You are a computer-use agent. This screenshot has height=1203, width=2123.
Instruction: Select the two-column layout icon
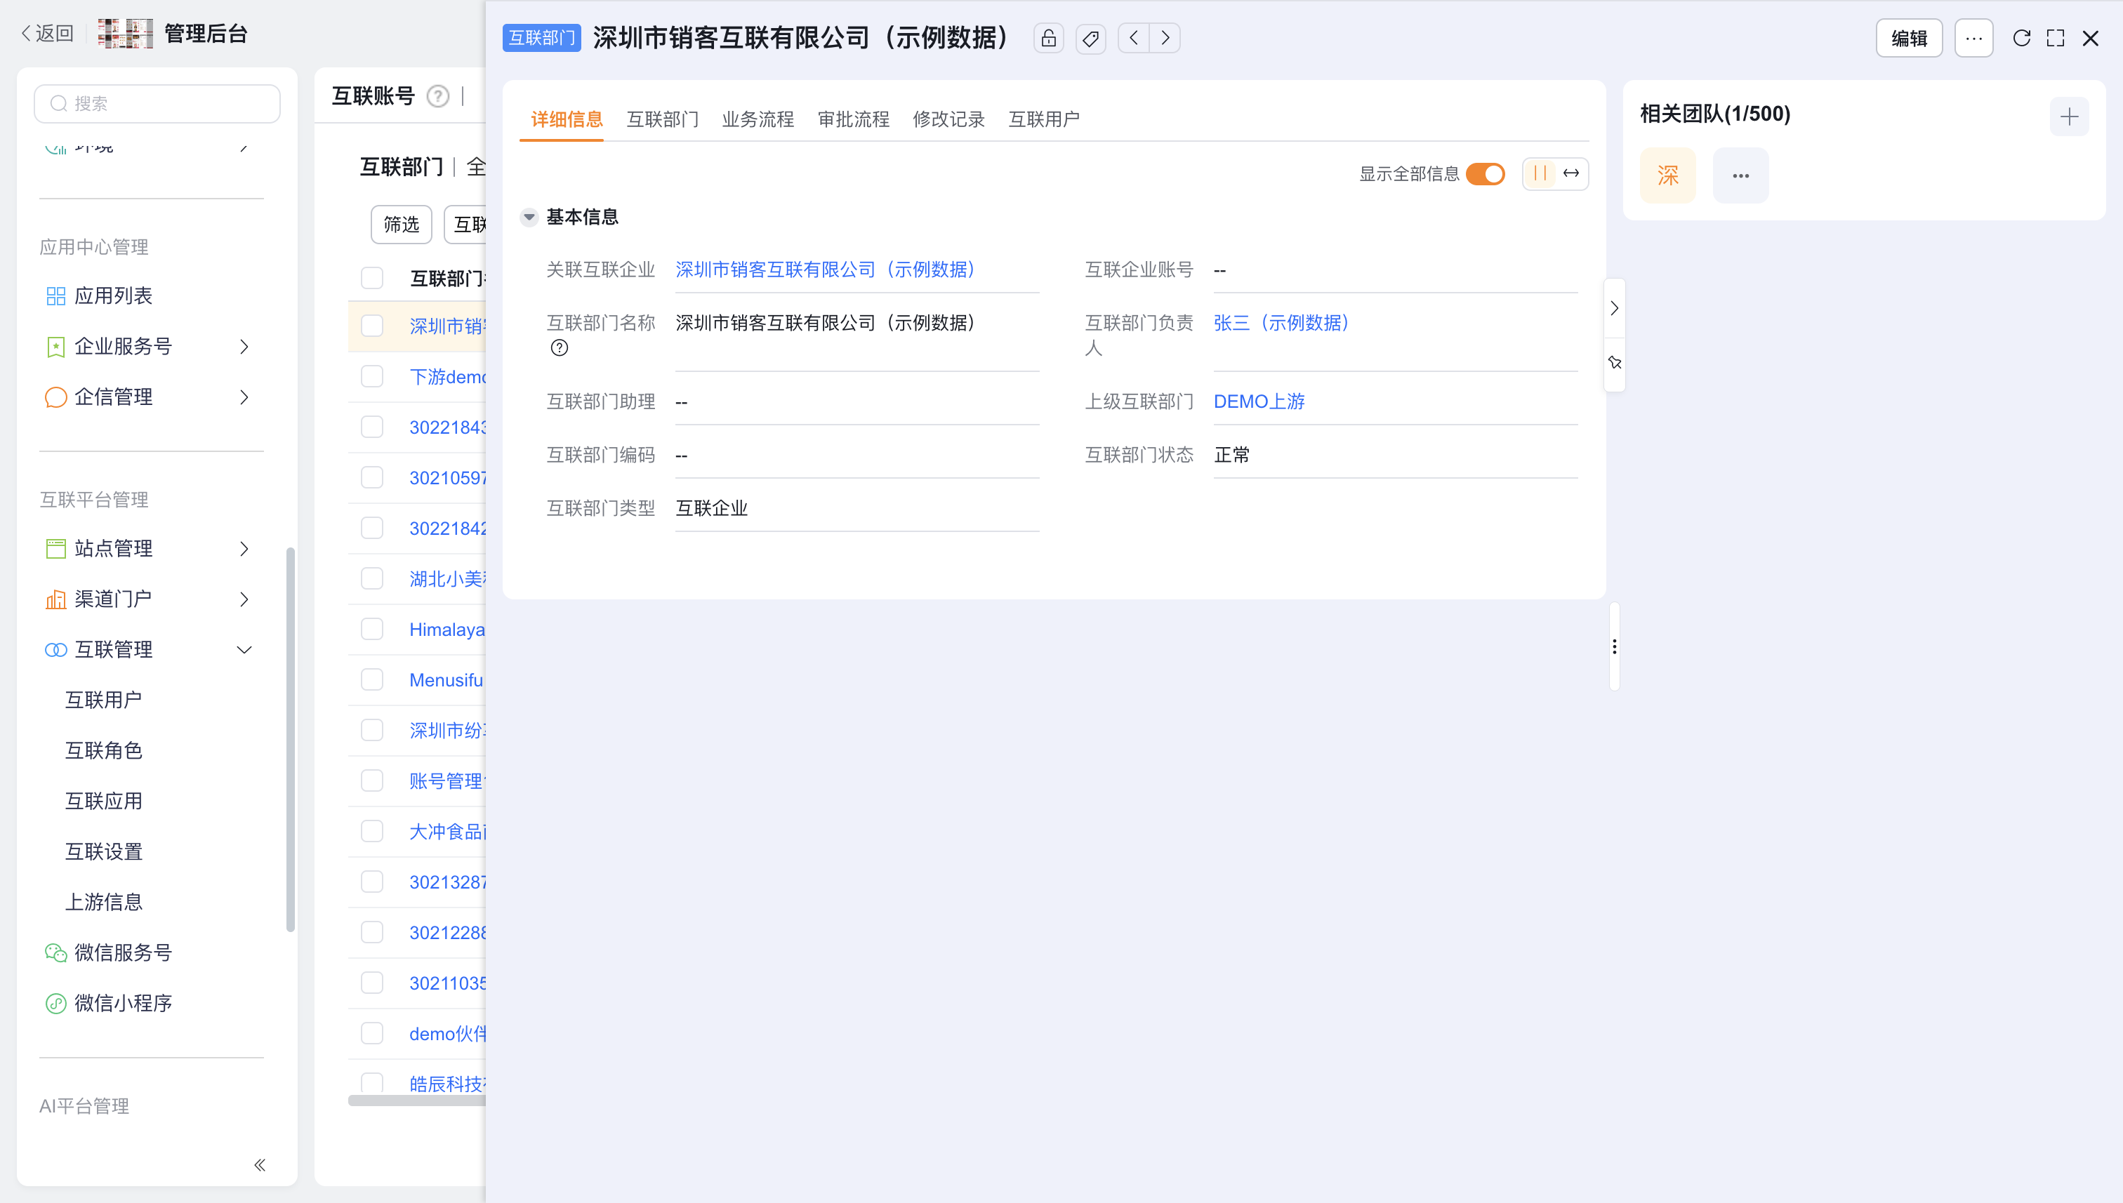(1540, 173)
